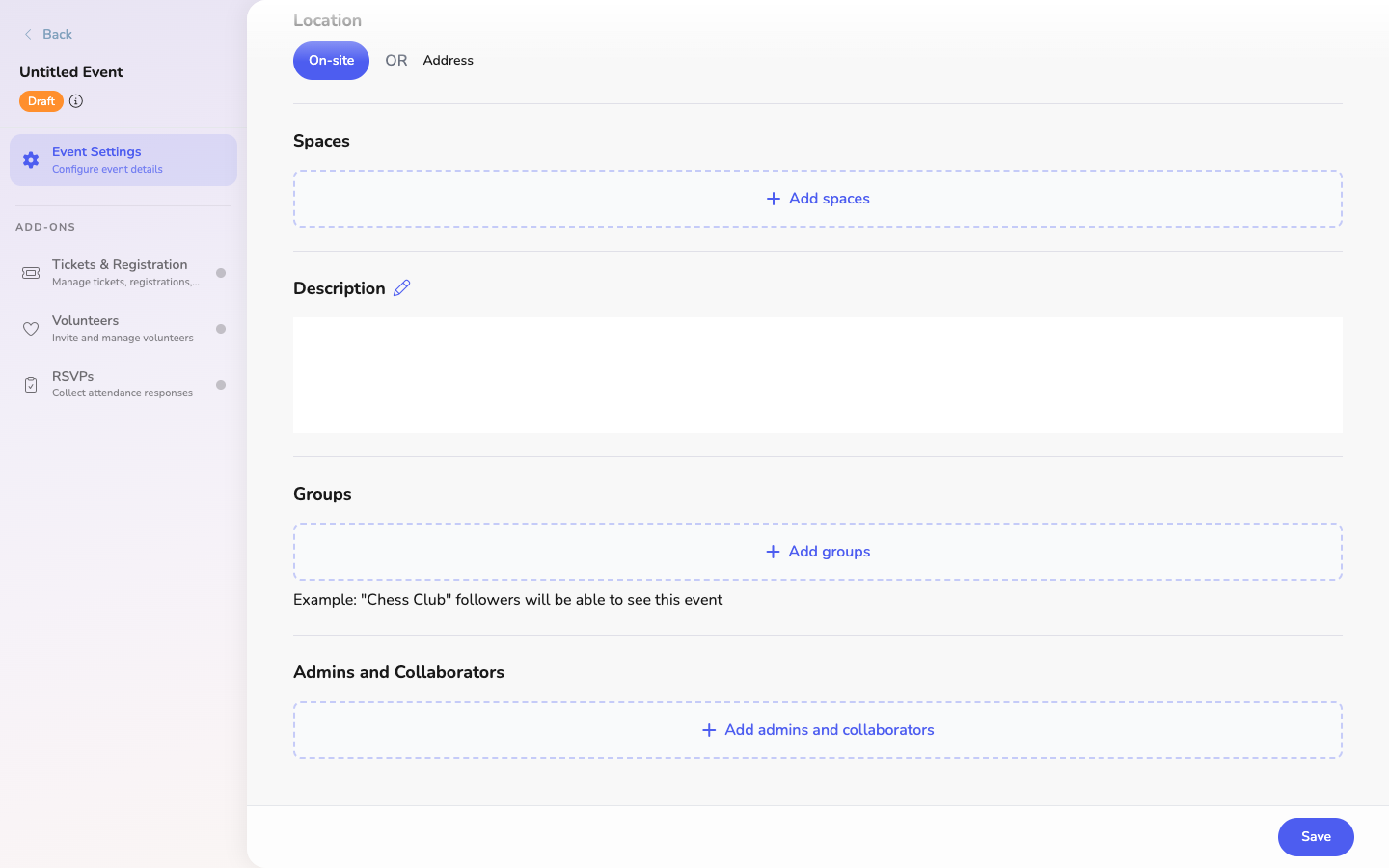The image size is (1389, 868).
Task: Click 'Manage tickets, registrations,...' subtitle
Action: click(x=125, y=283)
